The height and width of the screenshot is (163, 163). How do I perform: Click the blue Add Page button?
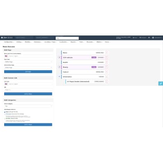click(x=28, y=72)
